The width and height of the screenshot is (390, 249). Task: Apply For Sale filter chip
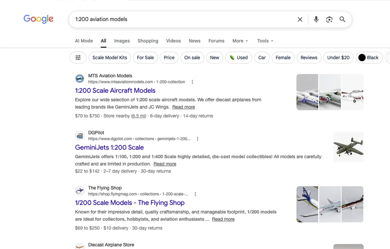[x=145, y=58]
